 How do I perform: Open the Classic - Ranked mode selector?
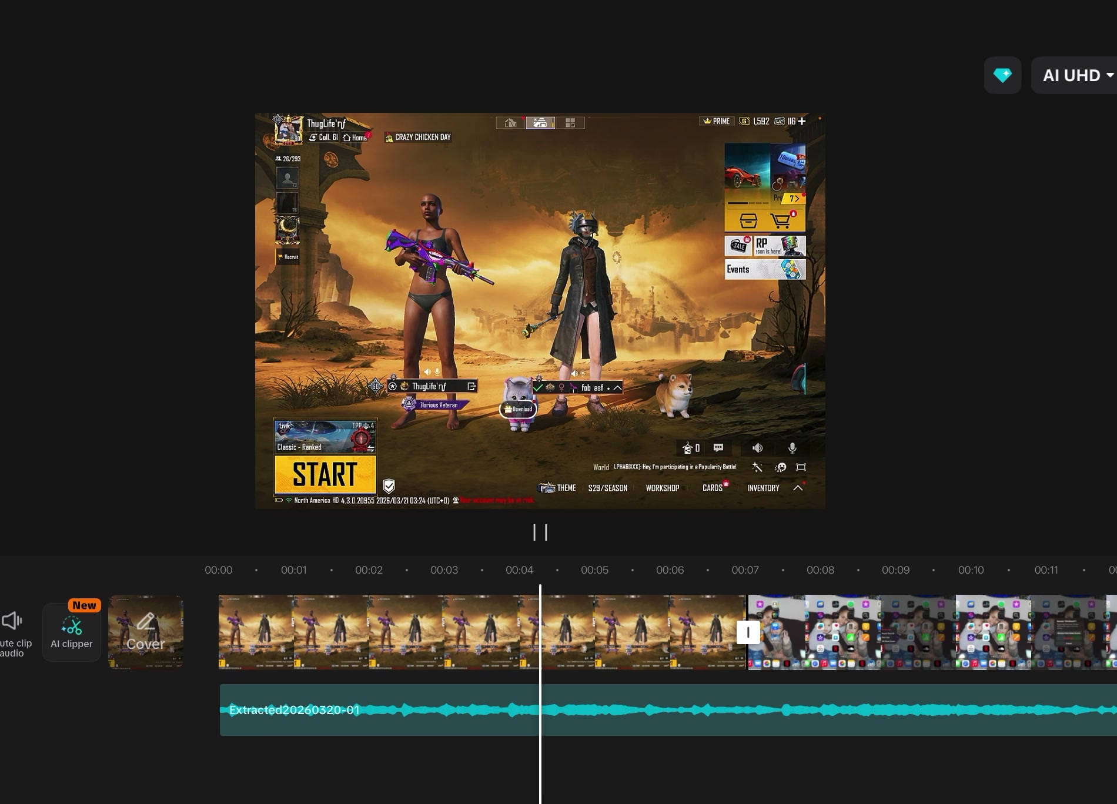coord(325,436)
